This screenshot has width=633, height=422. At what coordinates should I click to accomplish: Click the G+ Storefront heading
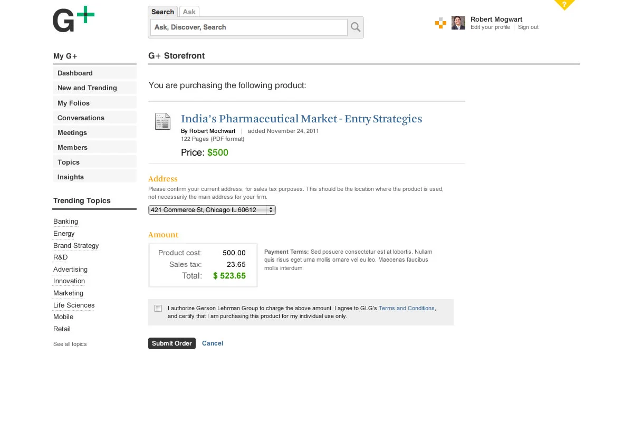point(177,56)
